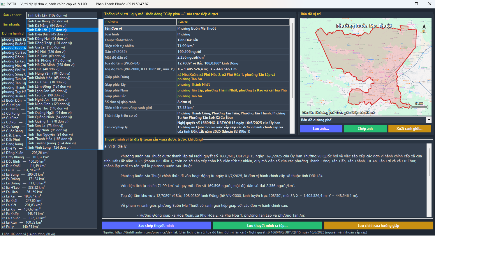This screenshot has width=479, height=257.
Task: Click Xuất ranh giới... button
Action: click(409, 129)
